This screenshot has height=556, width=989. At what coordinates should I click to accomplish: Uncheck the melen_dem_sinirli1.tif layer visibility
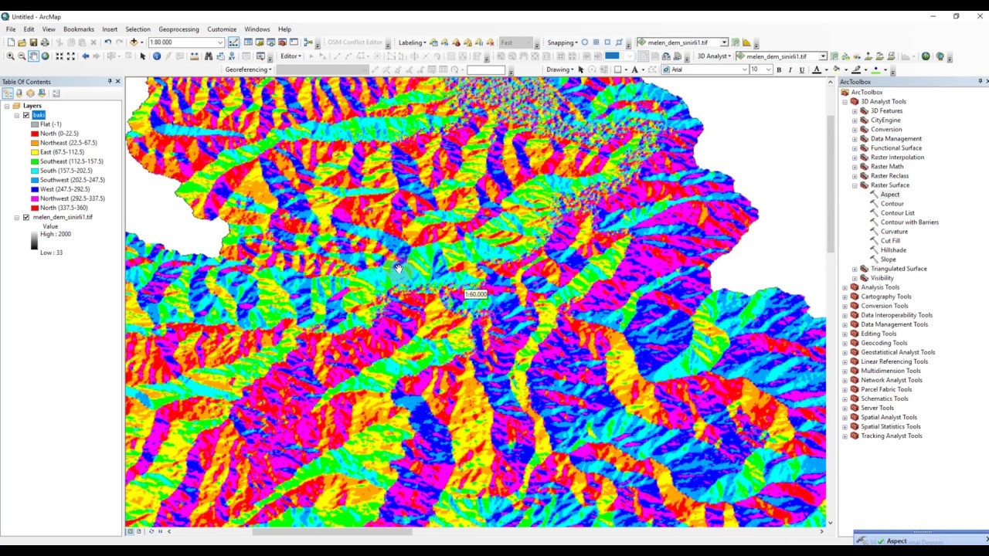pyautogui.click(x=26, y=217)
